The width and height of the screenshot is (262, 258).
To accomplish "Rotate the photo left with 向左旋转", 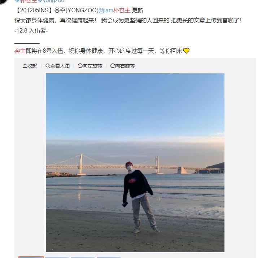I will (80, 66).
